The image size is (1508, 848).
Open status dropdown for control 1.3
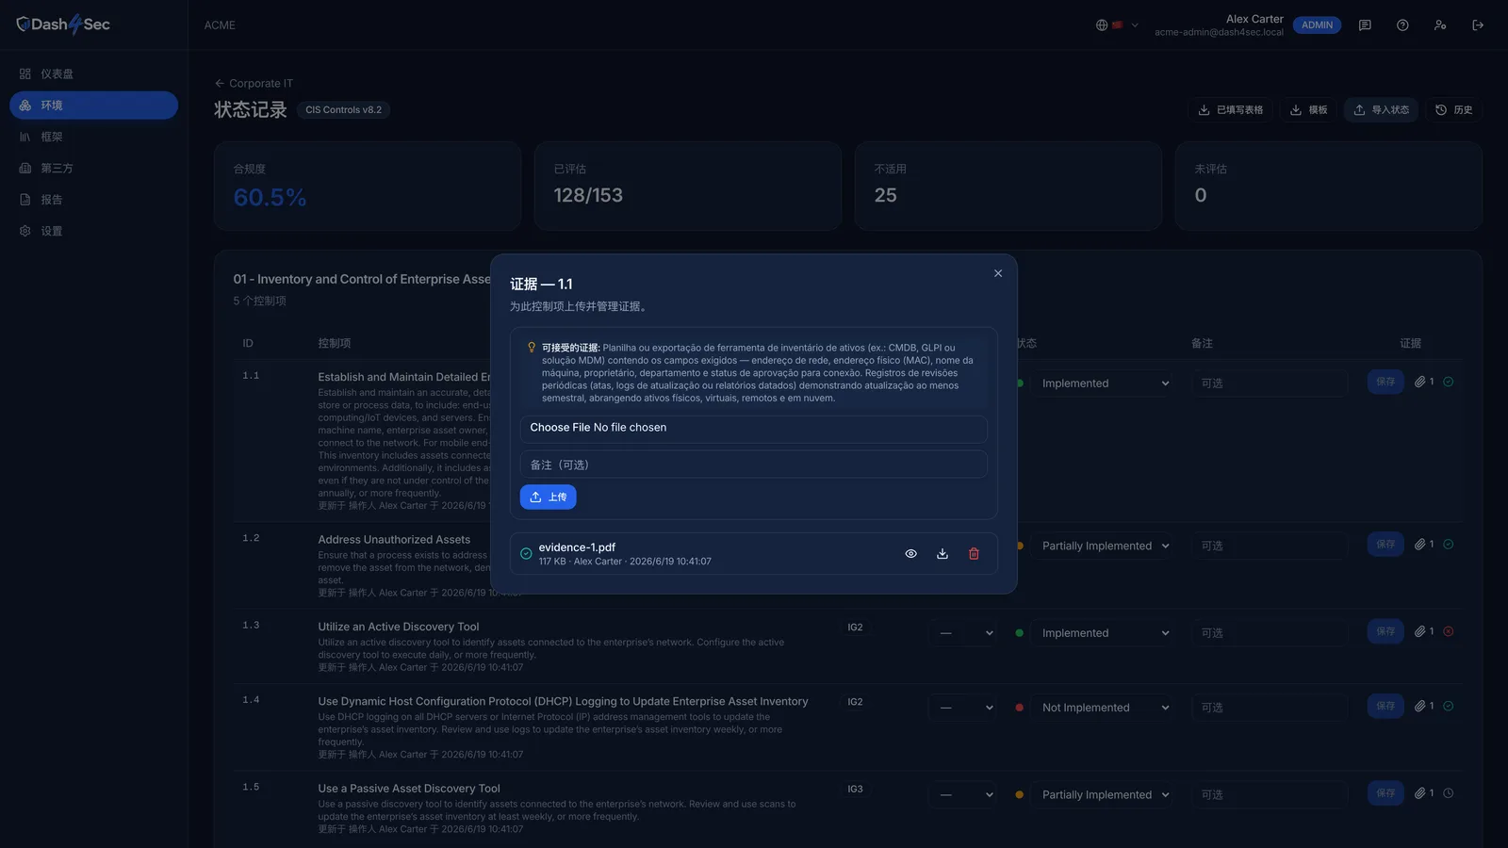click(x=1102, y=633)
